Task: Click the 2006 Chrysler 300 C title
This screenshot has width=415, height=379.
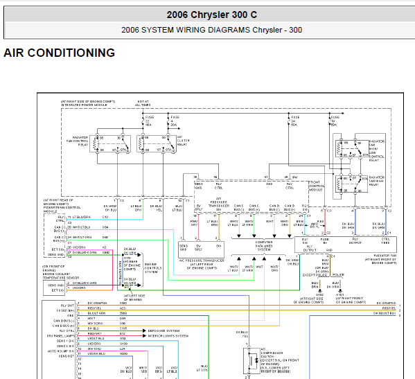Action: pos(212,15)
